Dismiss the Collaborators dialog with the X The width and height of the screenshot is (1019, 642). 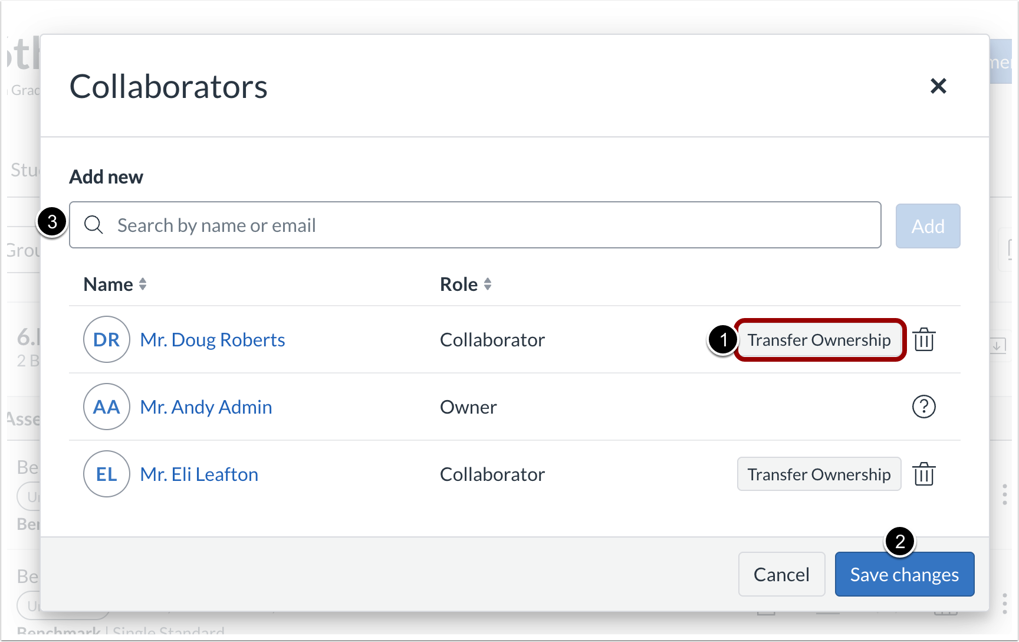(x=938, y=86)
